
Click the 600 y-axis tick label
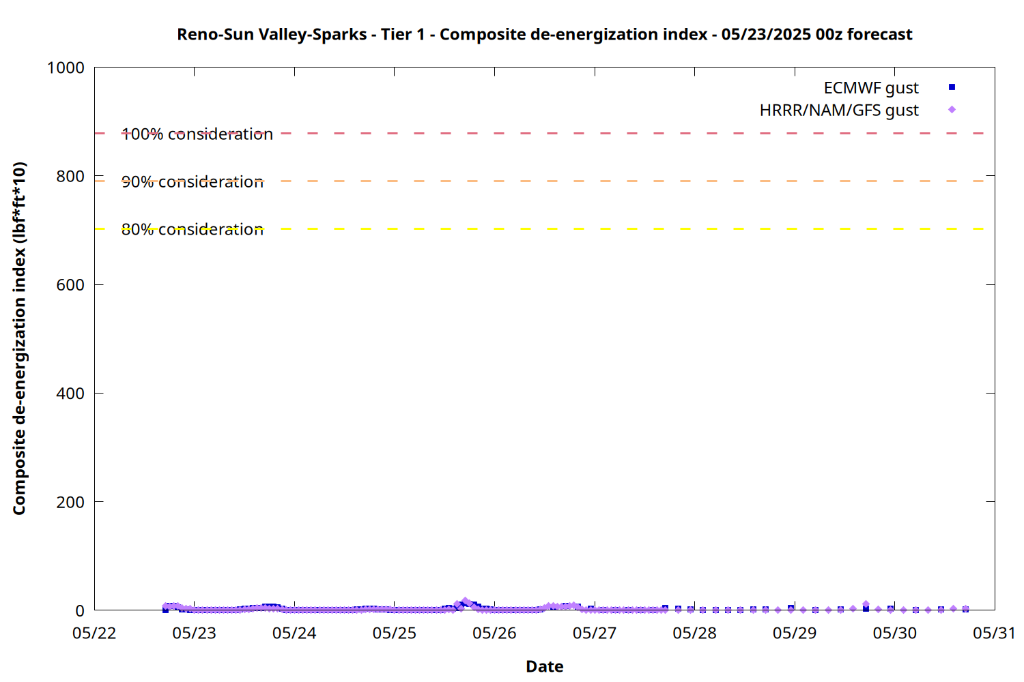point(70,284)
